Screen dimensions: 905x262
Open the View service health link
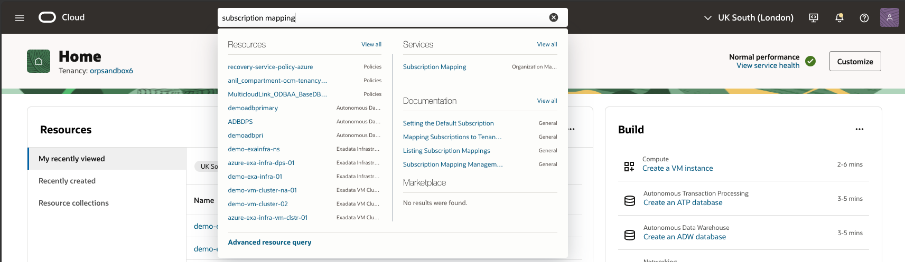[768, 65]
